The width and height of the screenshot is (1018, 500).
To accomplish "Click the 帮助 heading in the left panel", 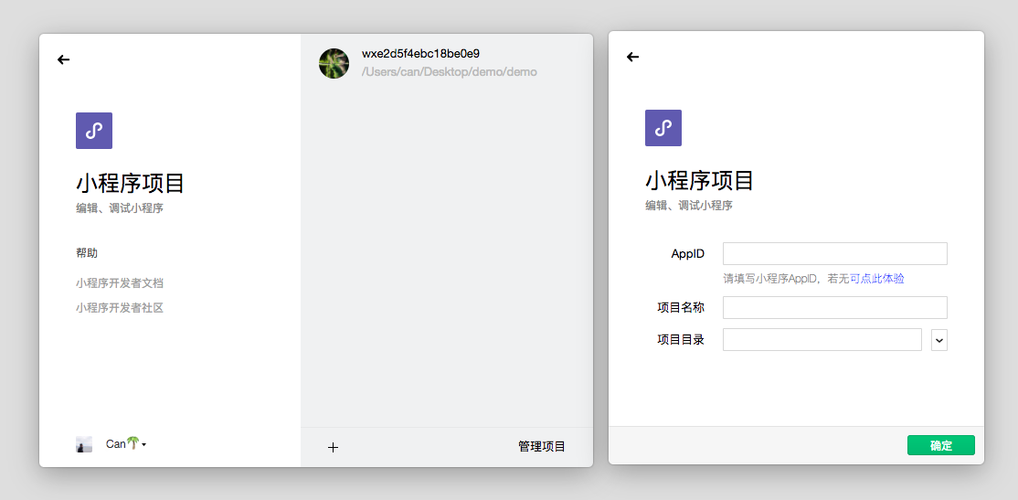I will tap(87, 253).
